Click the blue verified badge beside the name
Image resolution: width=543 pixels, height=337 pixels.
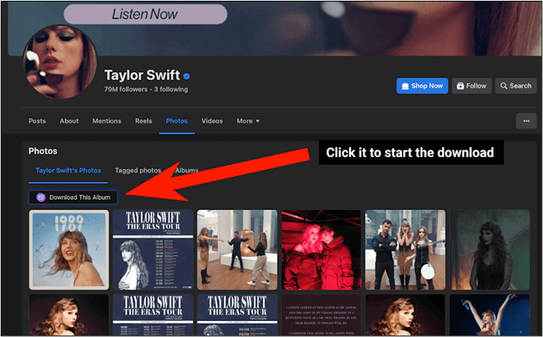point(187,76)
